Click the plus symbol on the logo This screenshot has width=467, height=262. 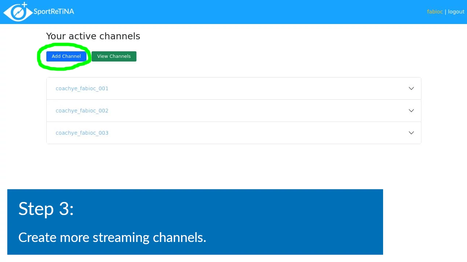click(24, 5)
